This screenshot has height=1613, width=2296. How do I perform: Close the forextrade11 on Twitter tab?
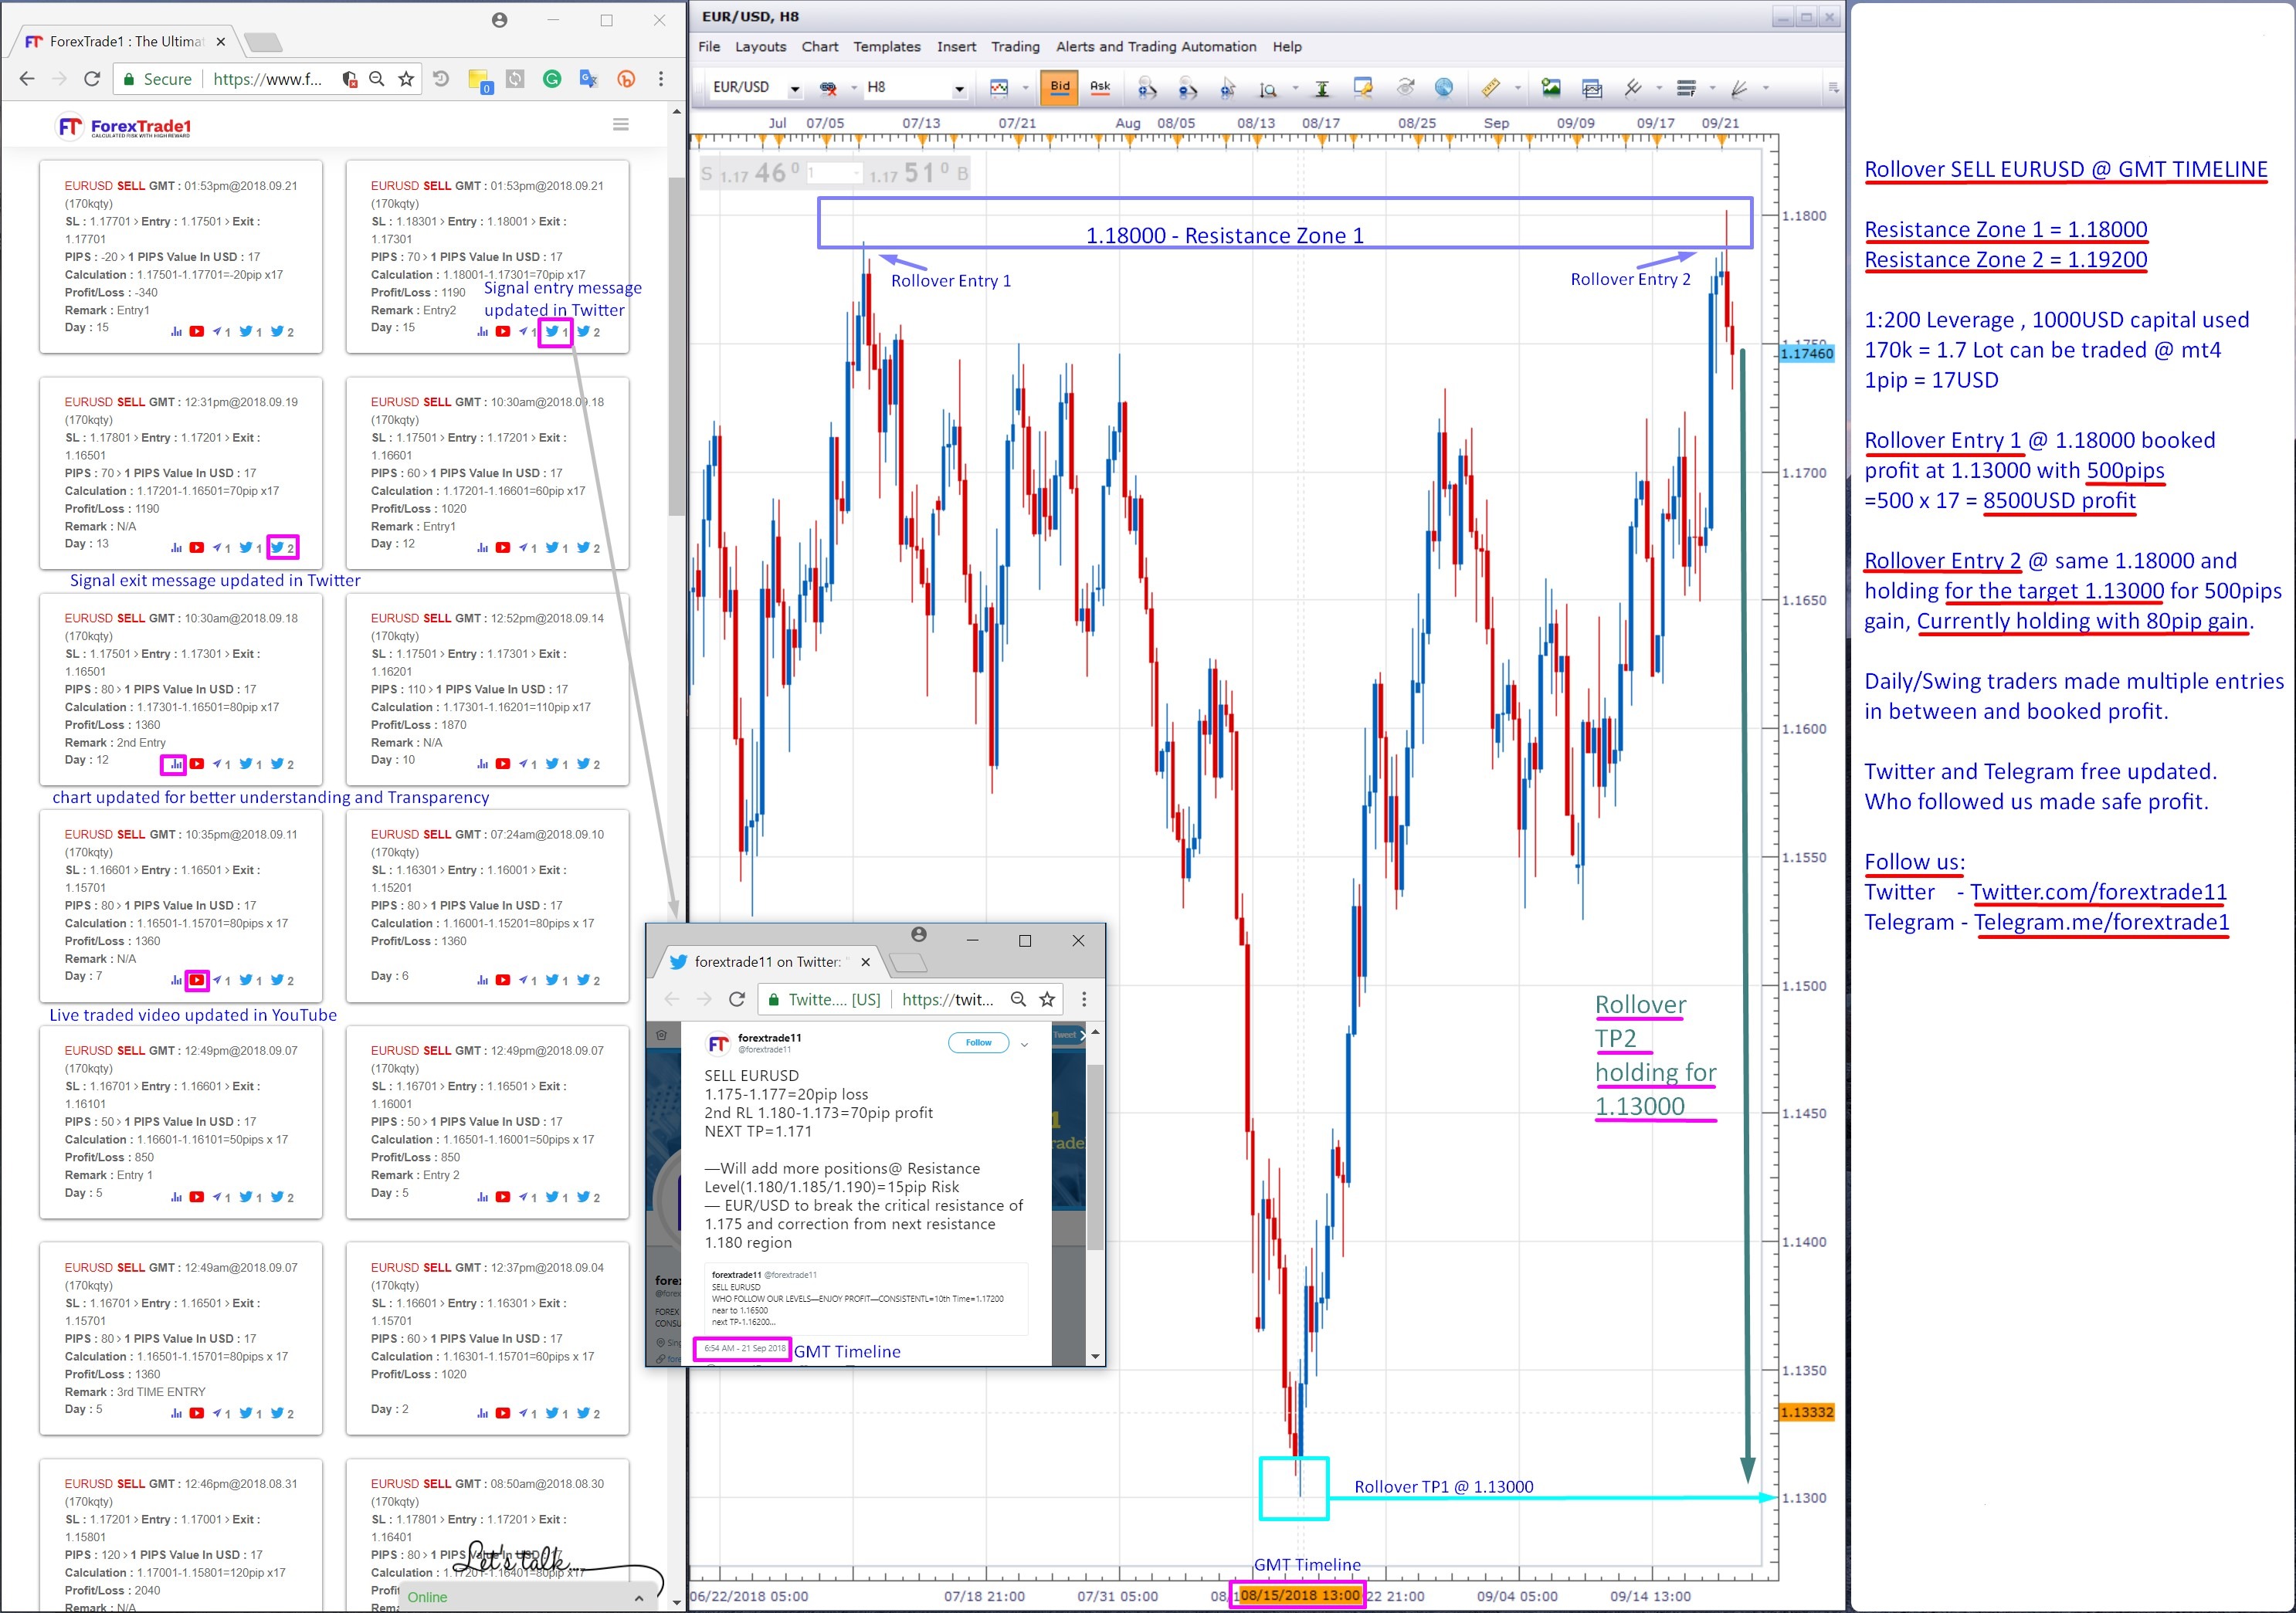[866, 962]
